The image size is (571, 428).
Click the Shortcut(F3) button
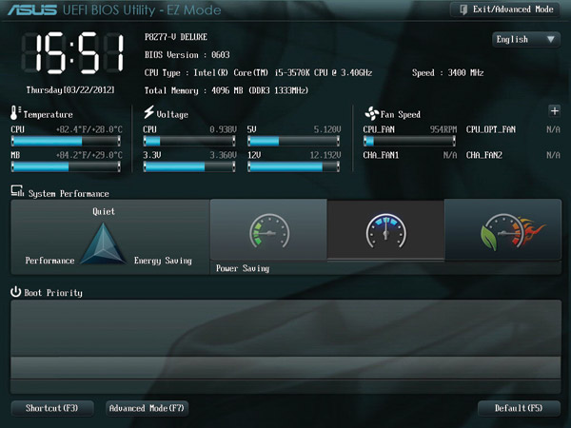[52, 408]
